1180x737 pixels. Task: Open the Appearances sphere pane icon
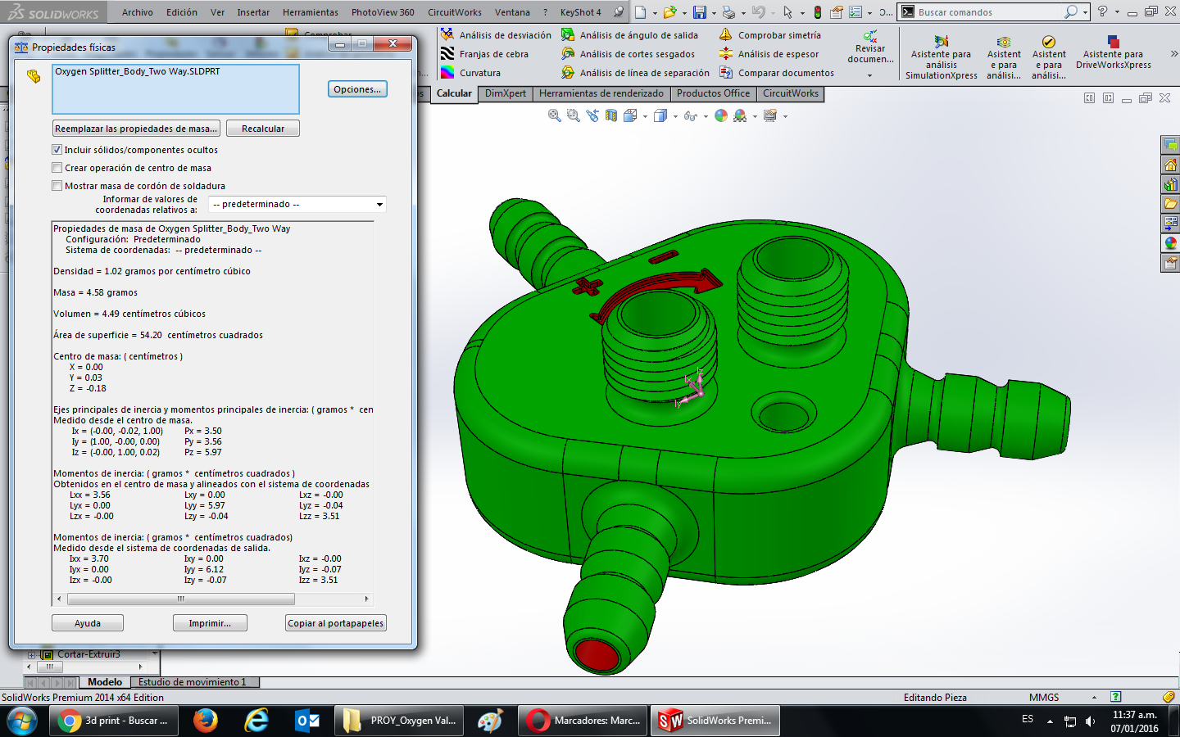[1170, 243]
